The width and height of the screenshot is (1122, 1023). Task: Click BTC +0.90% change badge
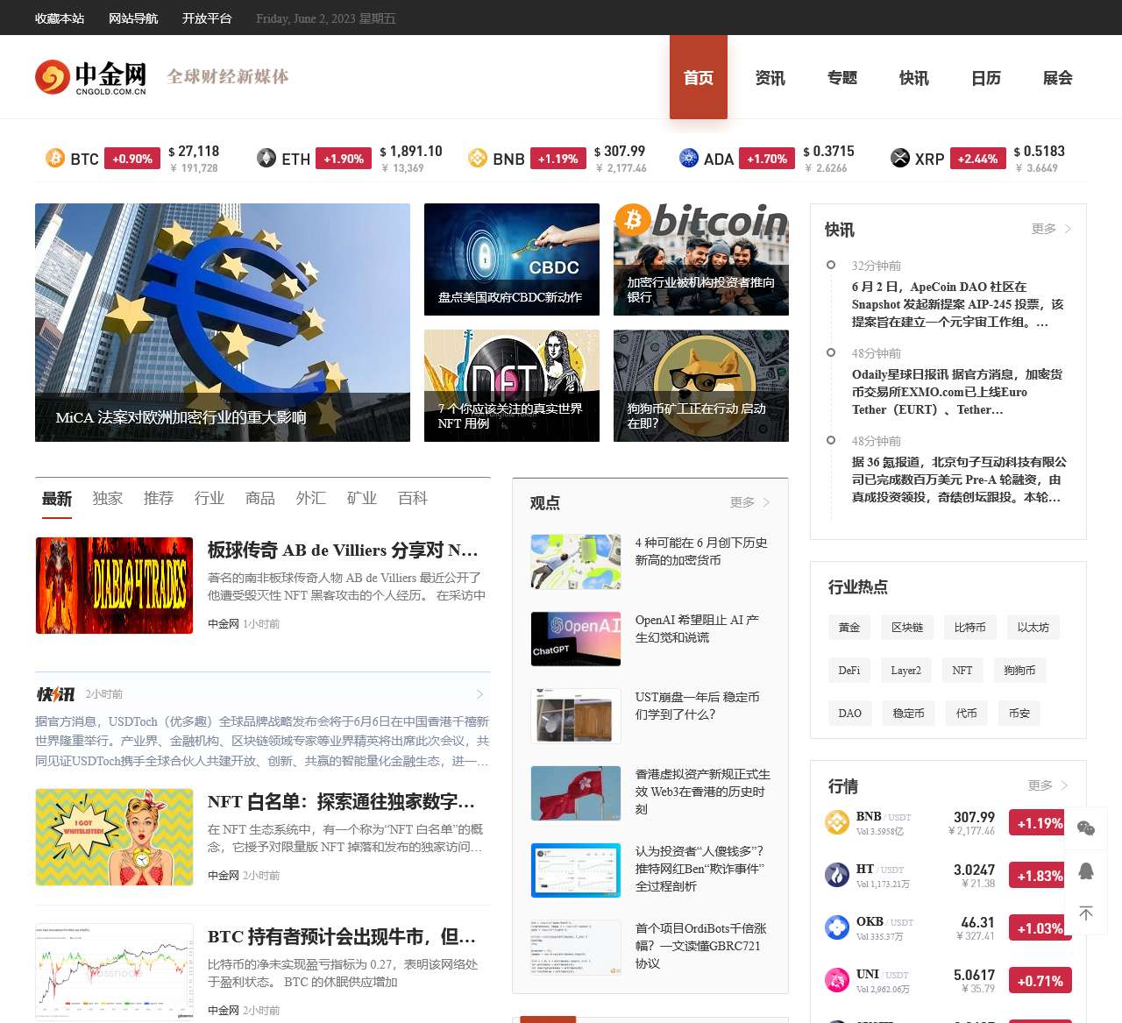pyautogui.click(x=132, y=159)
